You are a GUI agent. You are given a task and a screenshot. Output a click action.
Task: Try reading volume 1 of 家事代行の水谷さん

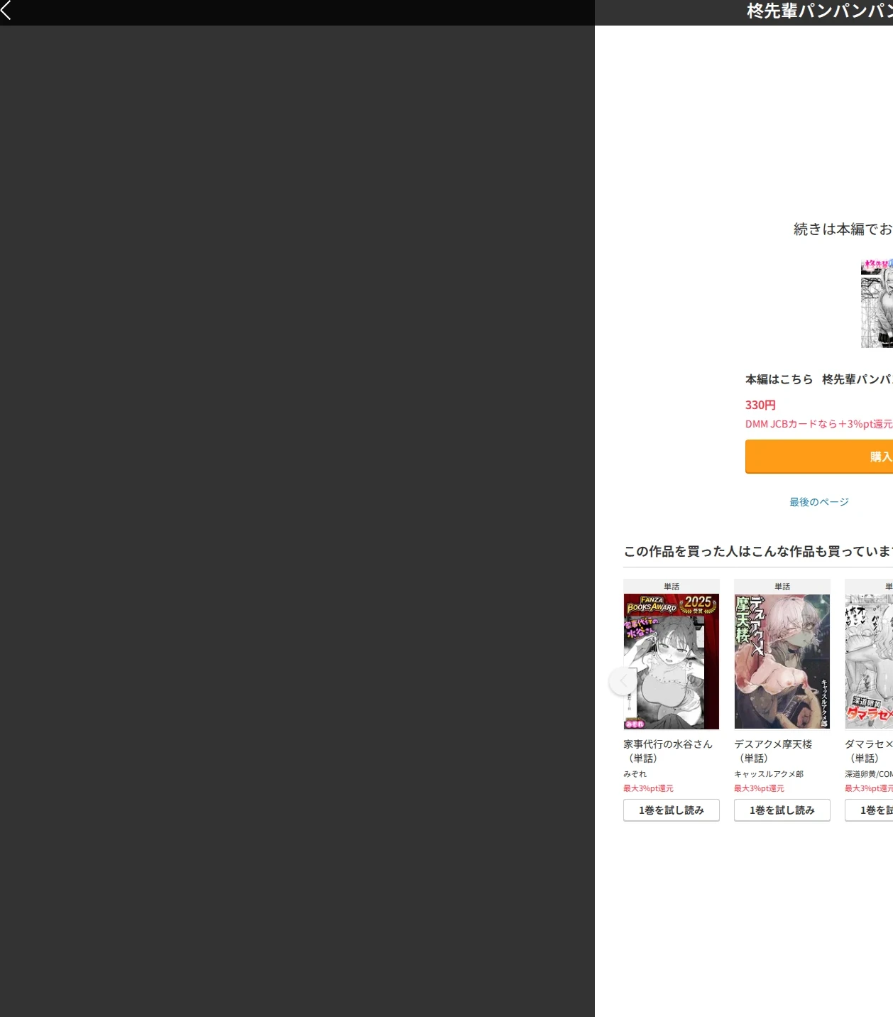(672, 810)
